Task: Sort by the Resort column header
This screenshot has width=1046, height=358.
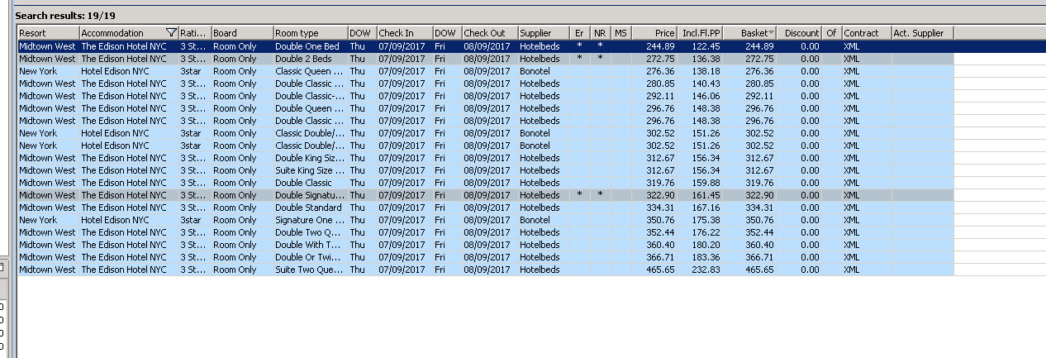Action: click(48, 33)
